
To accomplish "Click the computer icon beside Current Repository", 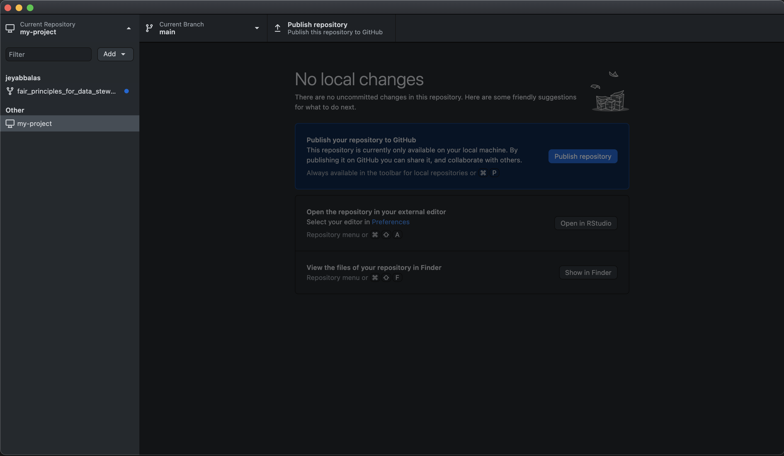I will coord(10,28).
